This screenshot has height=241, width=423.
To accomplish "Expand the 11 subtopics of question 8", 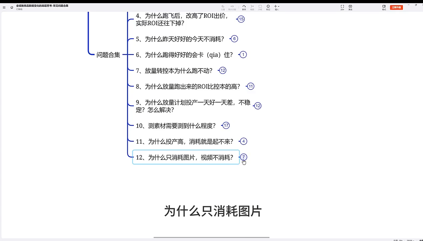I will pyautogui.click(x=251, y=86).
